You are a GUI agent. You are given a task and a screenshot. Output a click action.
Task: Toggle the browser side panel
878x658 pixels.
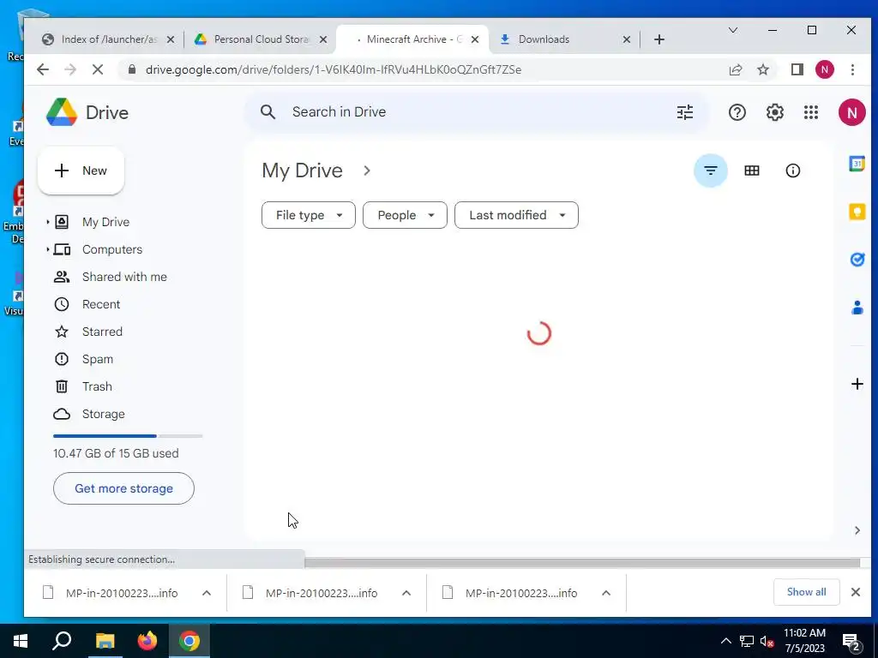click(x=797, y=69)
